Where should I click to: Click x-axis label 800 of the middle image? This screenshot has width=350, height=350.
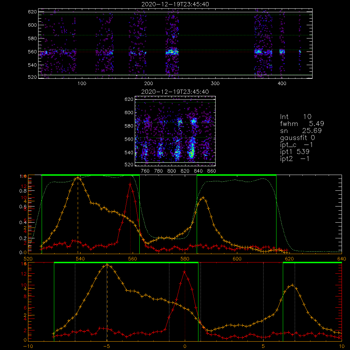click(x=171, y=171)
